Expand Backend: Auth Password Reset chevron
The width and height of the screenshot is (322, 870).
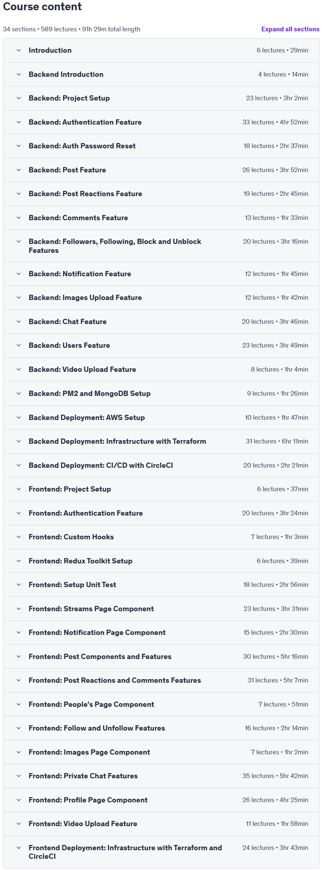pos(19,146)
